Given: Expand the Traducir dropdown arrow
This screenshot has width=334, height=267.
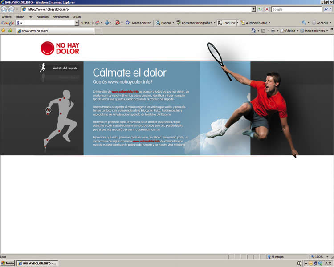Looking at the screenshot, I should point(238,23).
